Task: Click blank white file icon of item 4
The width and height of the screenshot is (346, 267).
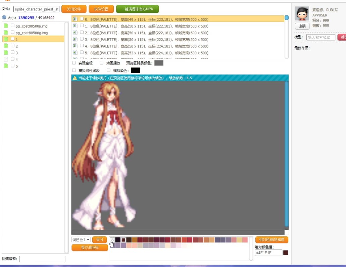Action: pos(6,59)
